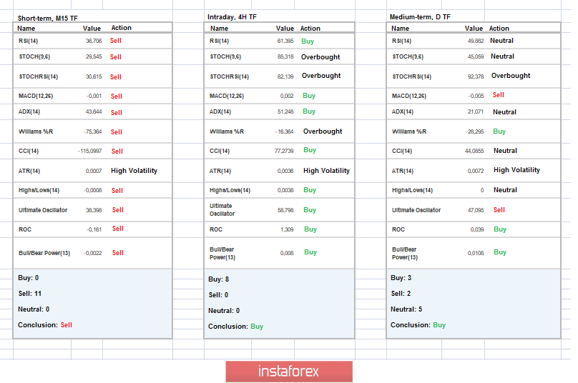
Task: Select the 'Intraday, 4H TF' heading
Action: point(232,17)
